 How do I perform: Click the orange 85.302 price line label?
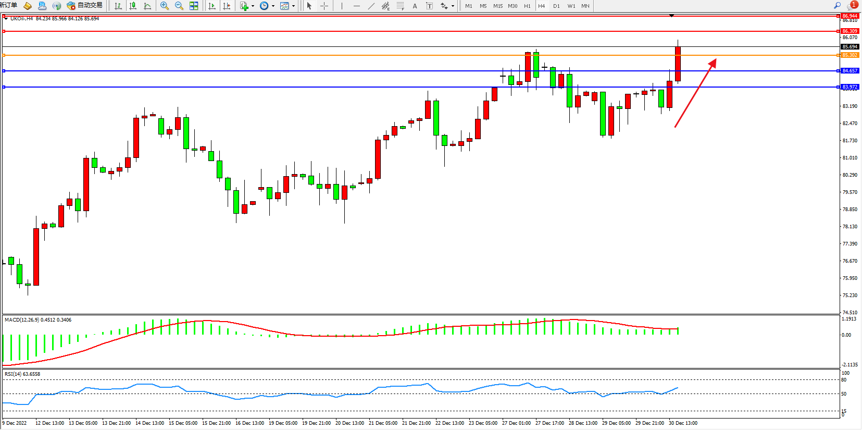849,55
